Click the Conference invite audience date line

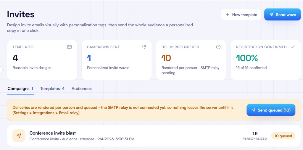(x=82, y=139)
